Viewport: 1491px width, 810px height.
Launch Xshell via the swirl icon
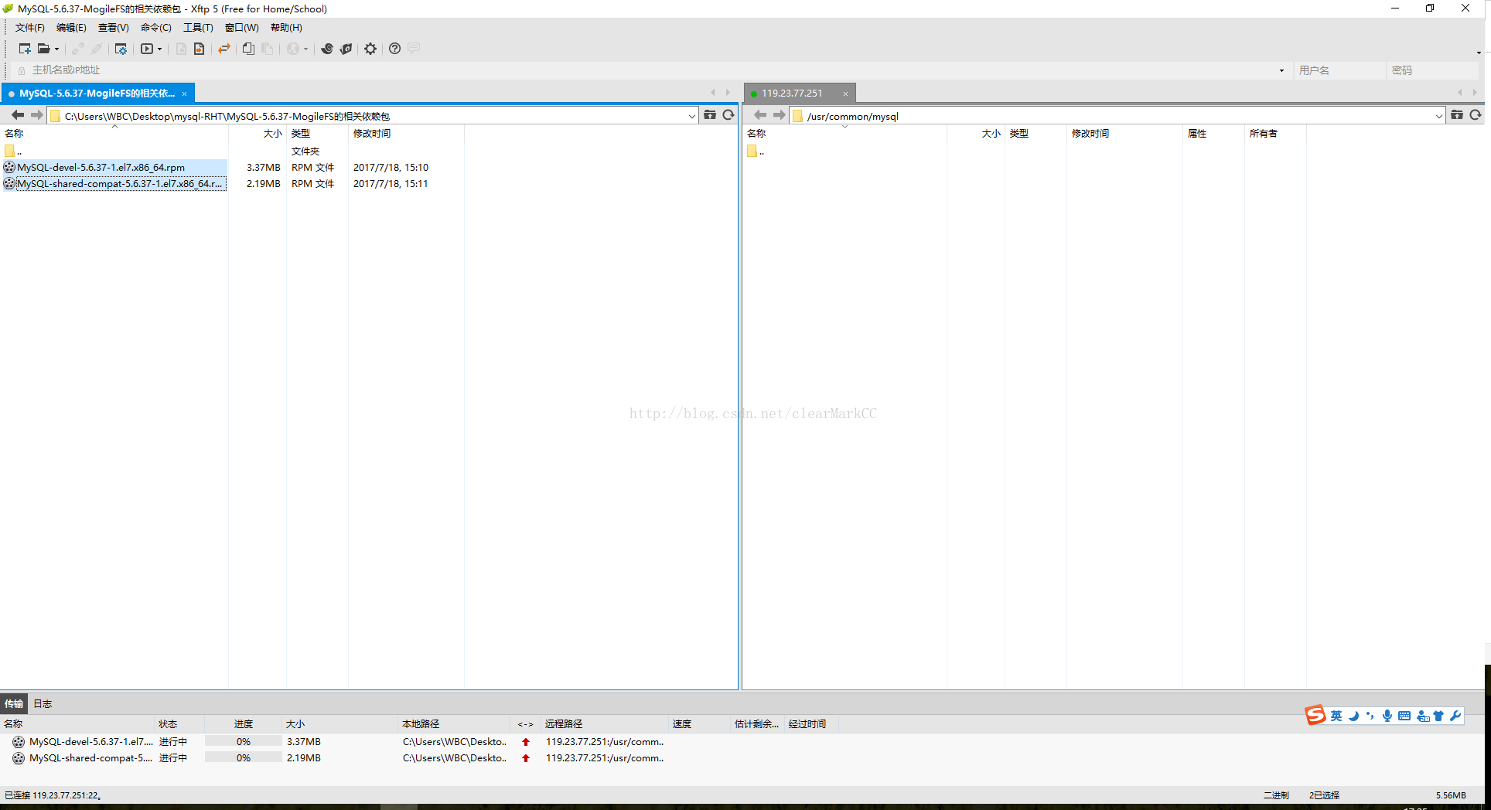tap(327, 49)
